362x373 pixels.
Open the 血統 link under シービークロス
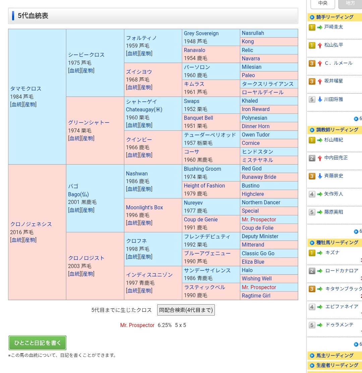coord(75,70)
